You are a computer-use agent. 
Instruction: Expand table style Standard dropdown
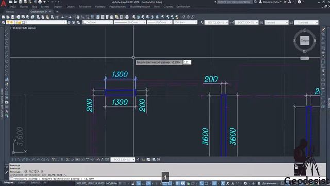[287, 22]
